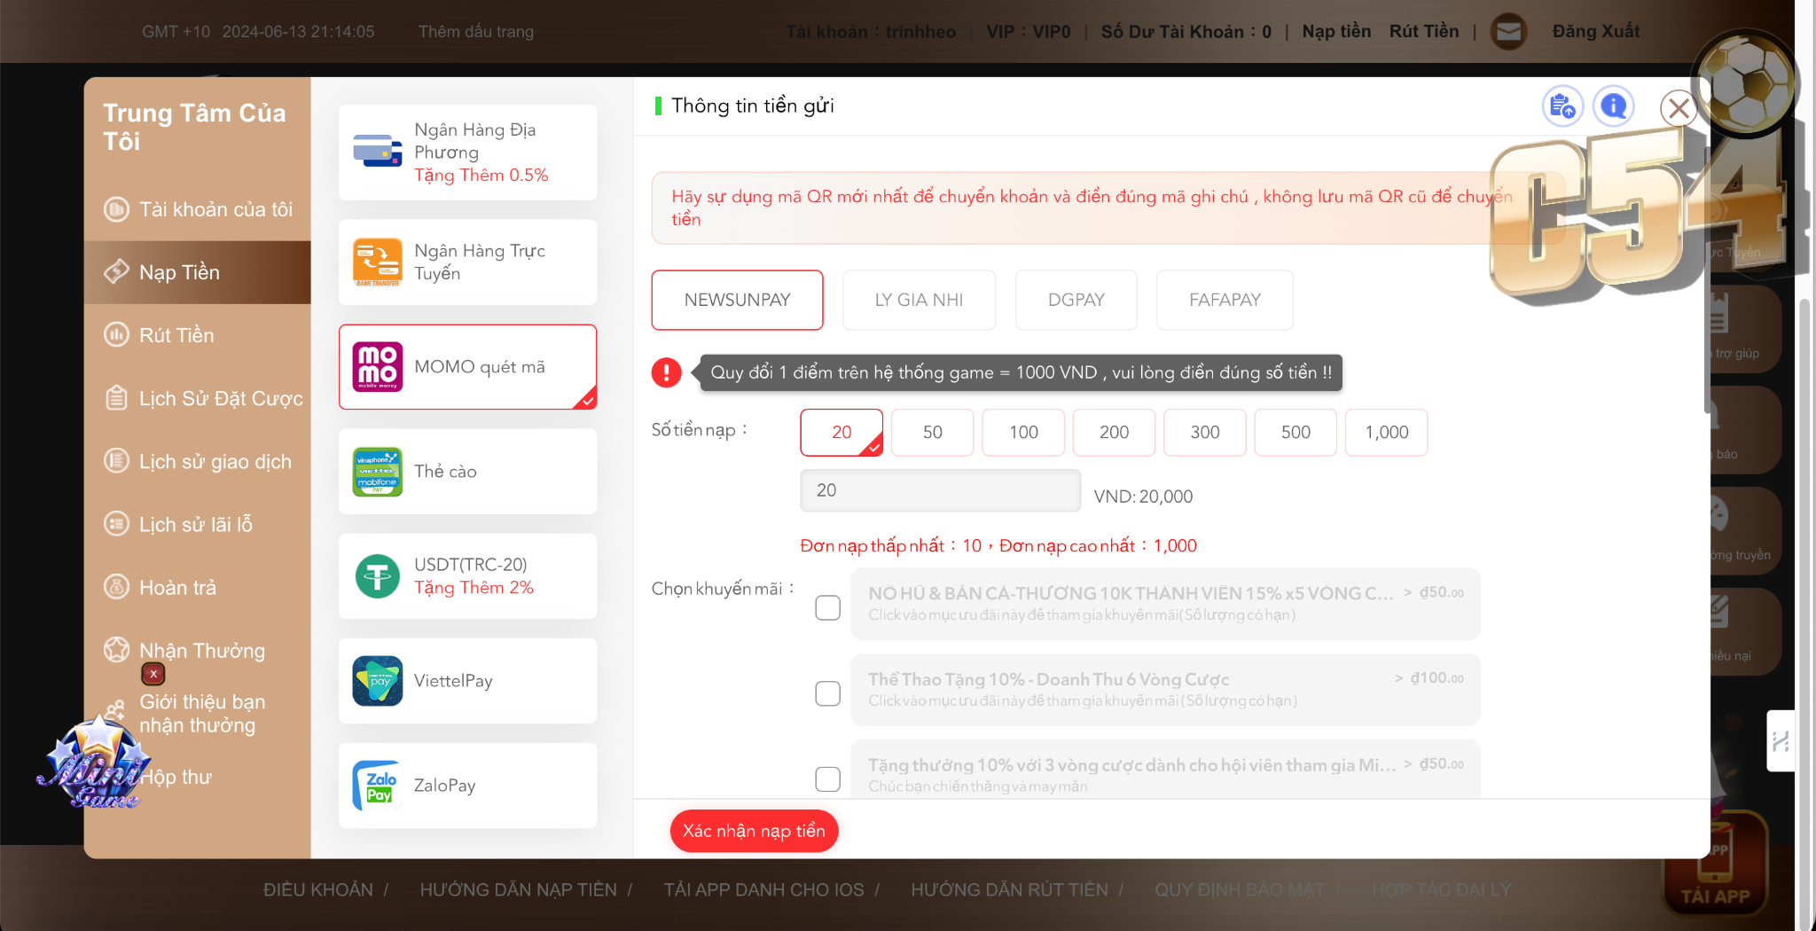Select the LY GIA NHI channel tab
Viewport: 1816px width, 931px height.
tap(919, 300)
